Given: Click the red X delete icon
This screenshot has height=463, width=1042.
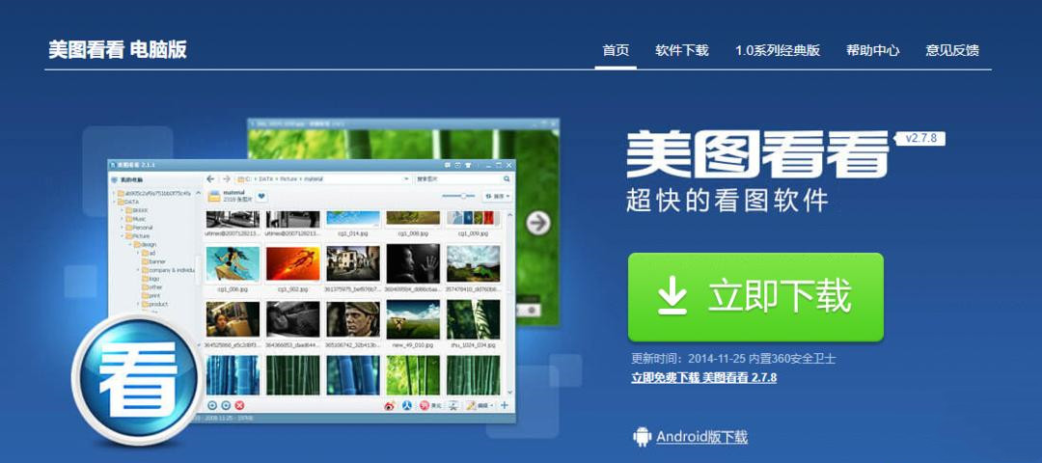Looking at the screenshot, I should coord(239,405).
